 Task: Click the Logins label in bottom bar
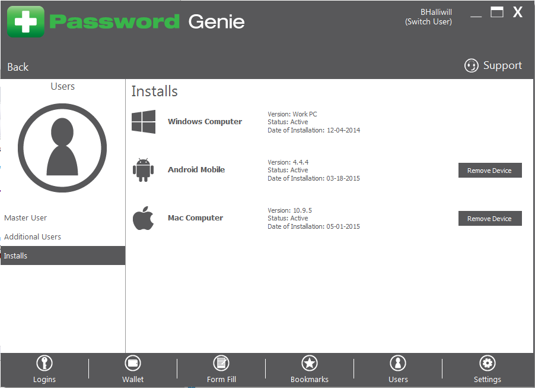44,380
